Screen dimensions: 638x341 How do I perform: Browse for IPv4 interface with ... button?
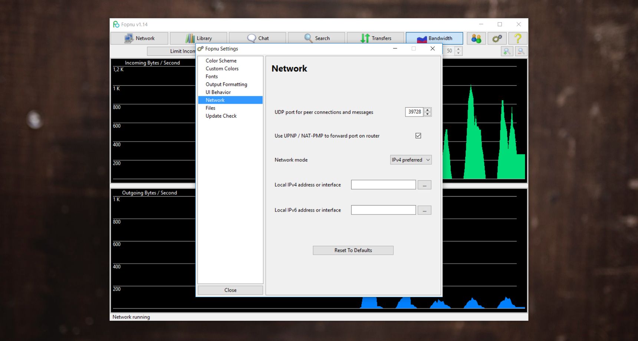[425, 185]
